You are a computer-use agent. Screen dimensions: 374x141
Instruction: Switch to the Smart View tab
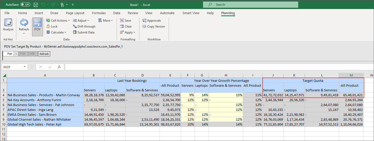coord(191,13)
